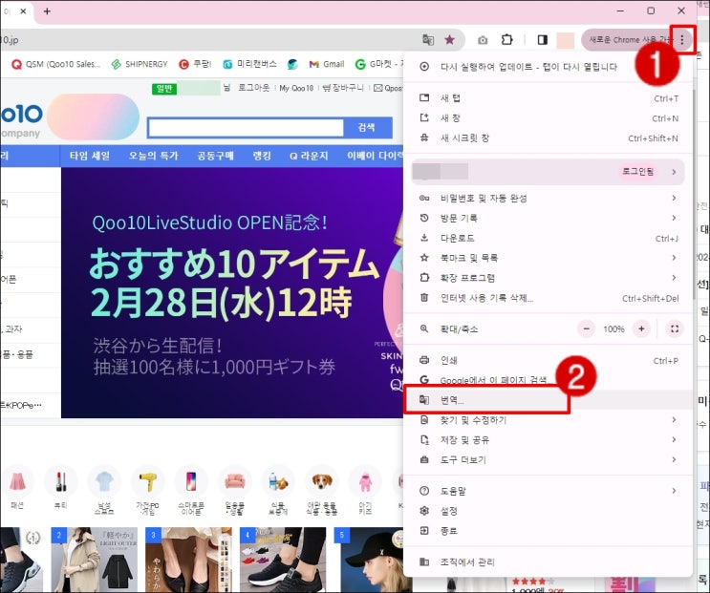Open the 타임 세일 tab
Viewport: 710px width, 593px height.
pyautogui.click(x=90, y=156)
